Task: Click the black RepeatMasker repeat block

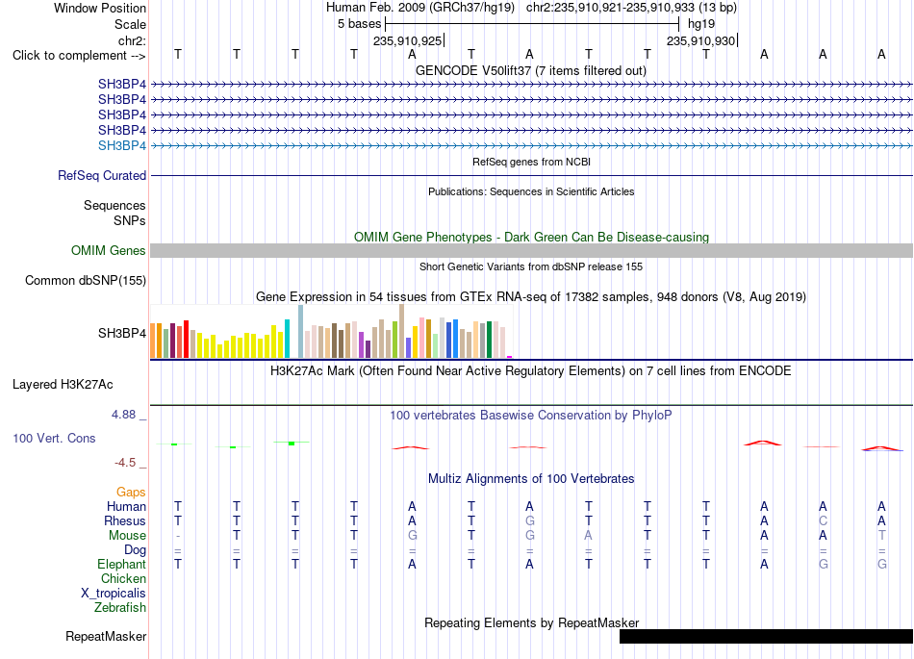Action: pos(766,636)
